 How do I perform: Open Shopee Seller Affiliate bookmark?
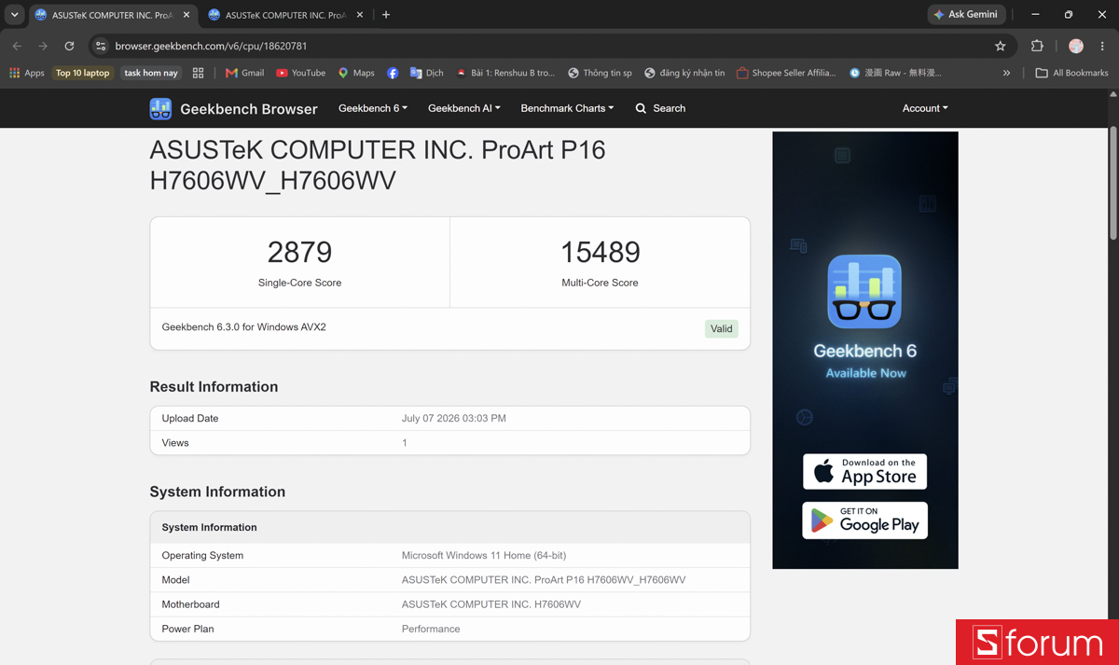786,73
